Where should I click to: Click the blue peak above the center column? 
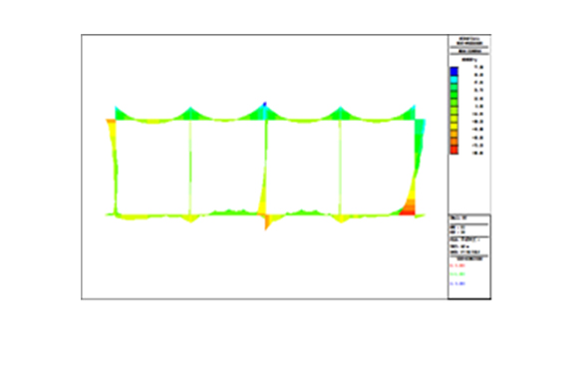tap(265, 104)
